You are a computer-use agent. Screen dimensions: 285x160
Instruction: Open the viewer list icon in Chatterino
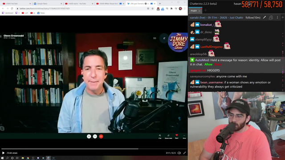(x=271, y=17)
